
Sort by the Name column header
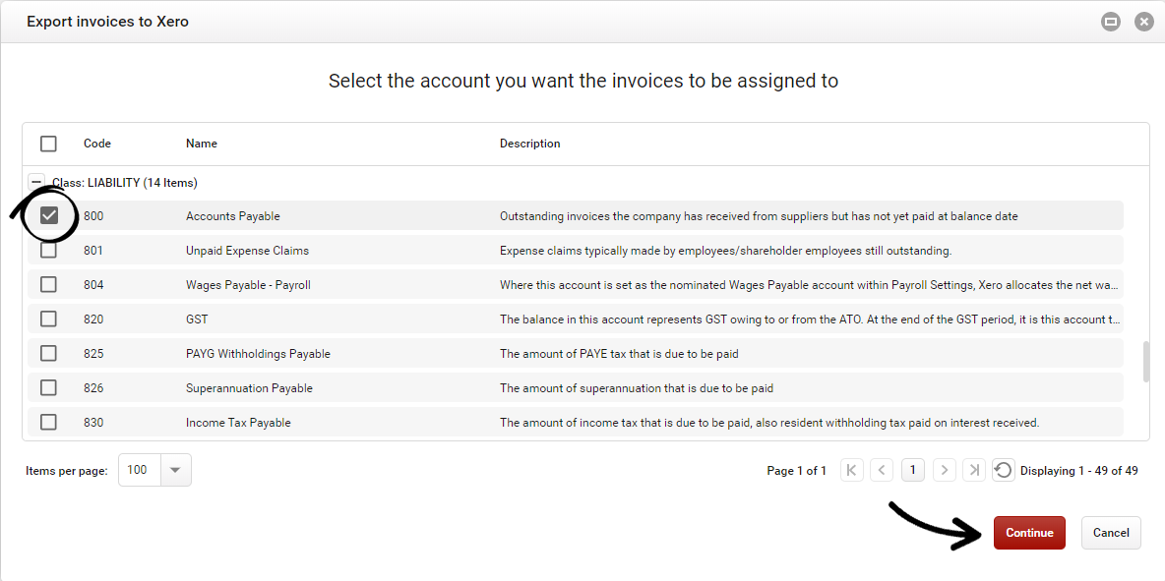point(202,144)
